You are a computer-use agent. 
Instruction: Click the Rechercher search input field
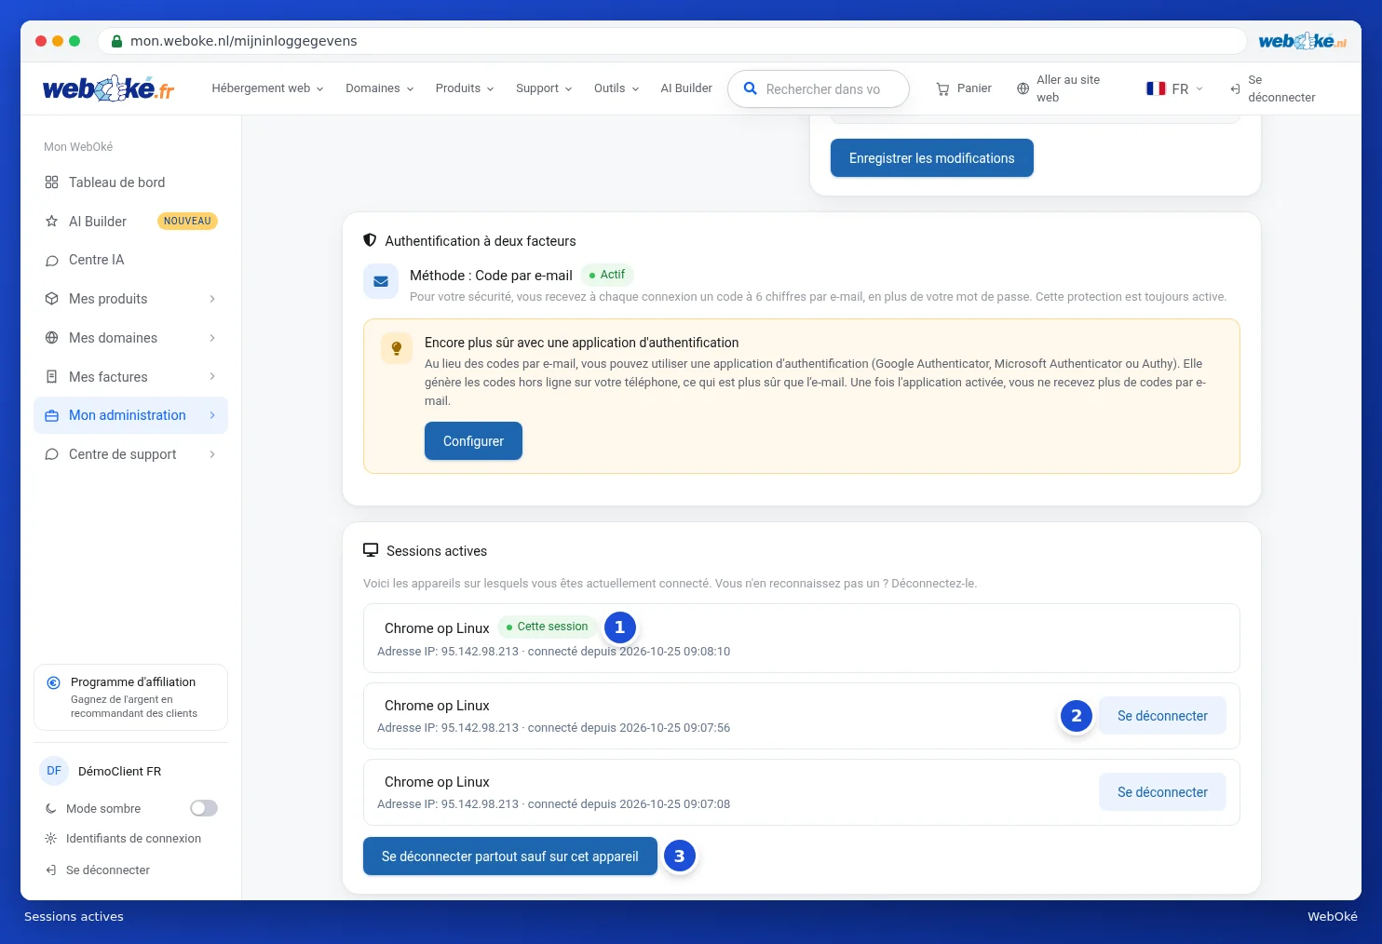click(x=819, y=89)
